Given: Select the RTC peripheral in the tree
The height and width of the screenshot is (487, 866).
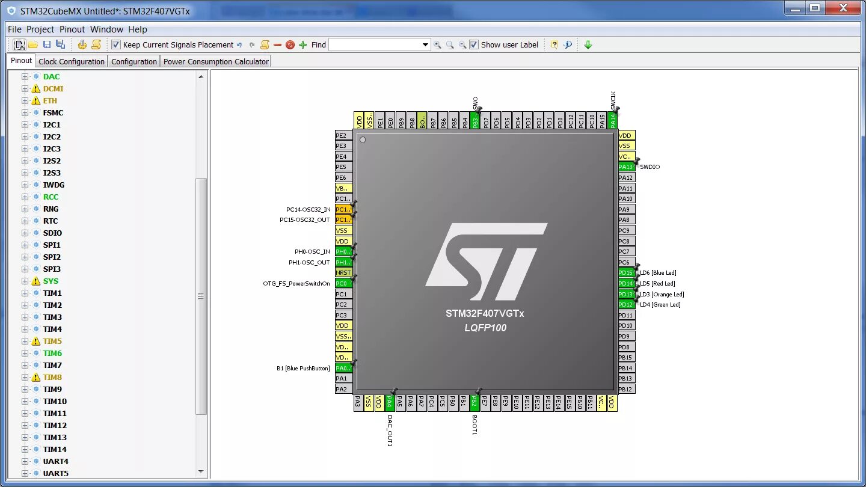Looking at the screenshot, I should click(x=51, y=221).
